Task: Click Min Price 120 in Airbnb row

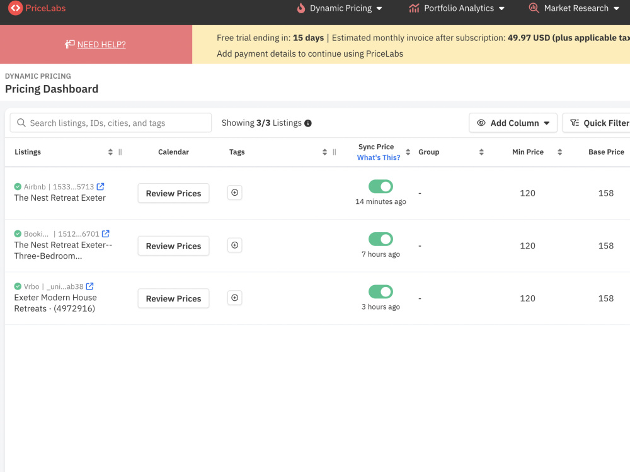Action: (x=527, y=193)
